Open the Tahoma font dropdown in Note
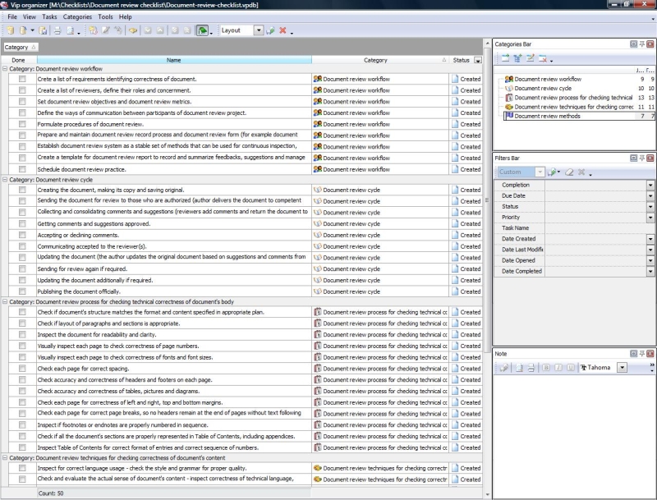657x500 pixels. [x=622, y=368]
